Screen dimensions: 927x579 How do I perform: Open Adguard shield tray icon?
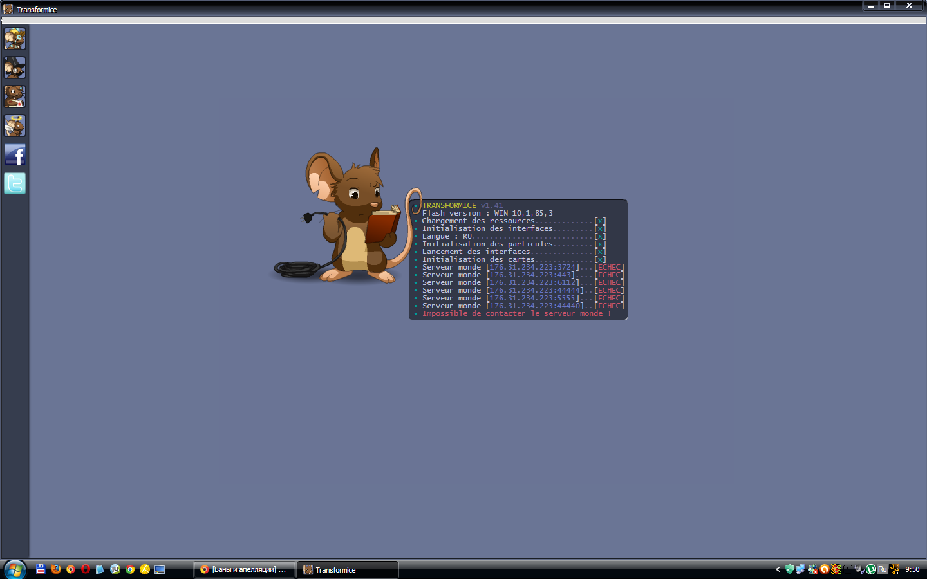[x=789, y=569]
